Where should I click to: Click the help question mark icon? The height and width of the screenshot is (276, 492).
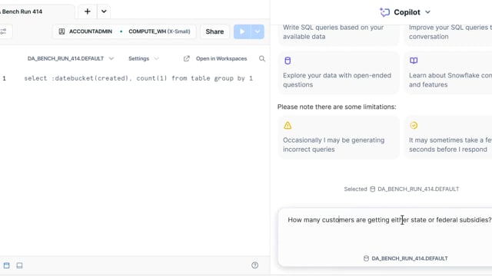tap(254, 265)
